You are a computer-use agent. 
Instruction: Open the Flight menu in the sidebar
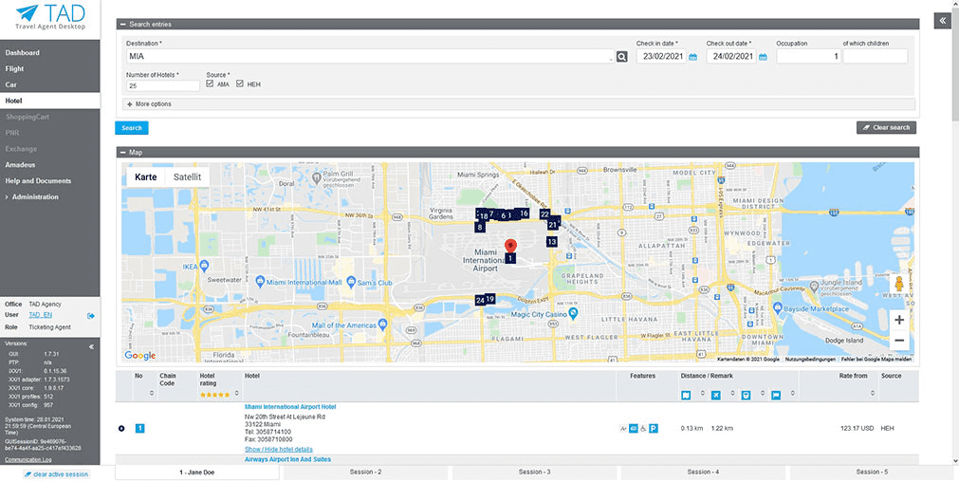click(x=15, y=68)
